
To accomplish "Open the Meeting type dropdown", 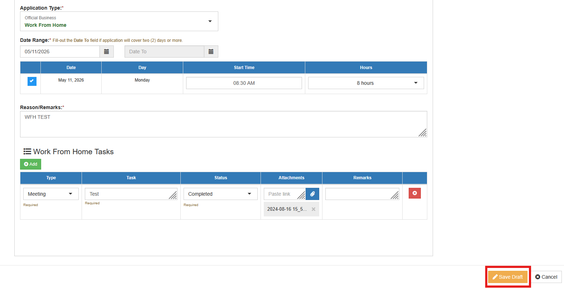I will (x=51, y=194).
